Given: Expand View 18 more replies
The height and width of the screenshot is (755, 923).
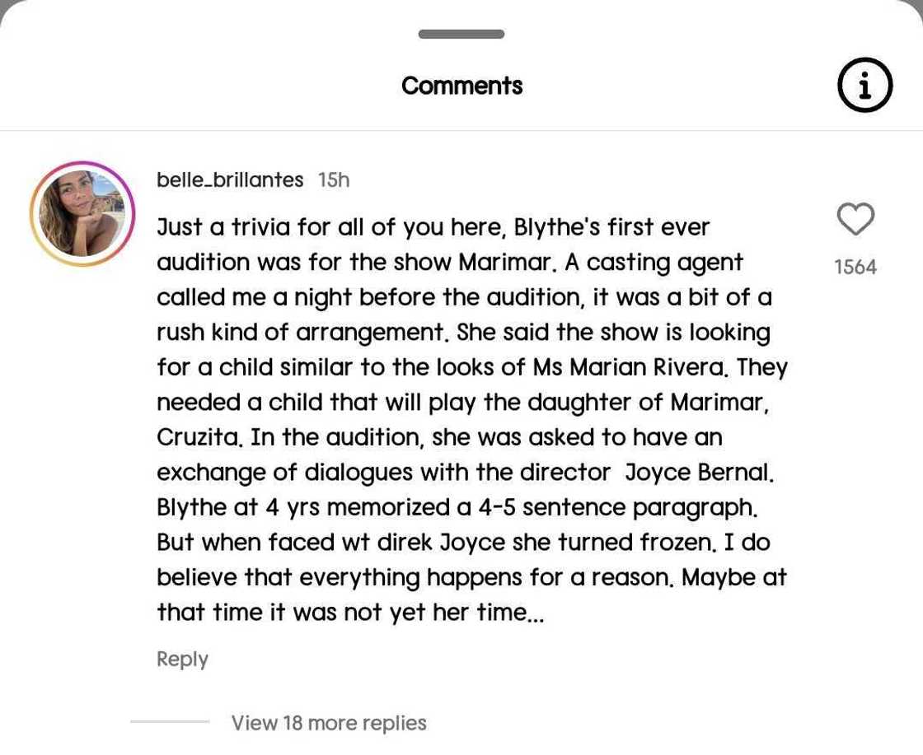Looking at the screenshot, I should click(x=329, y=723).
